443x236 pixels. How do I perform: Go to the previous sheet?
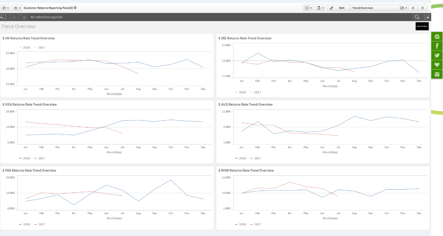pos(413,8)
